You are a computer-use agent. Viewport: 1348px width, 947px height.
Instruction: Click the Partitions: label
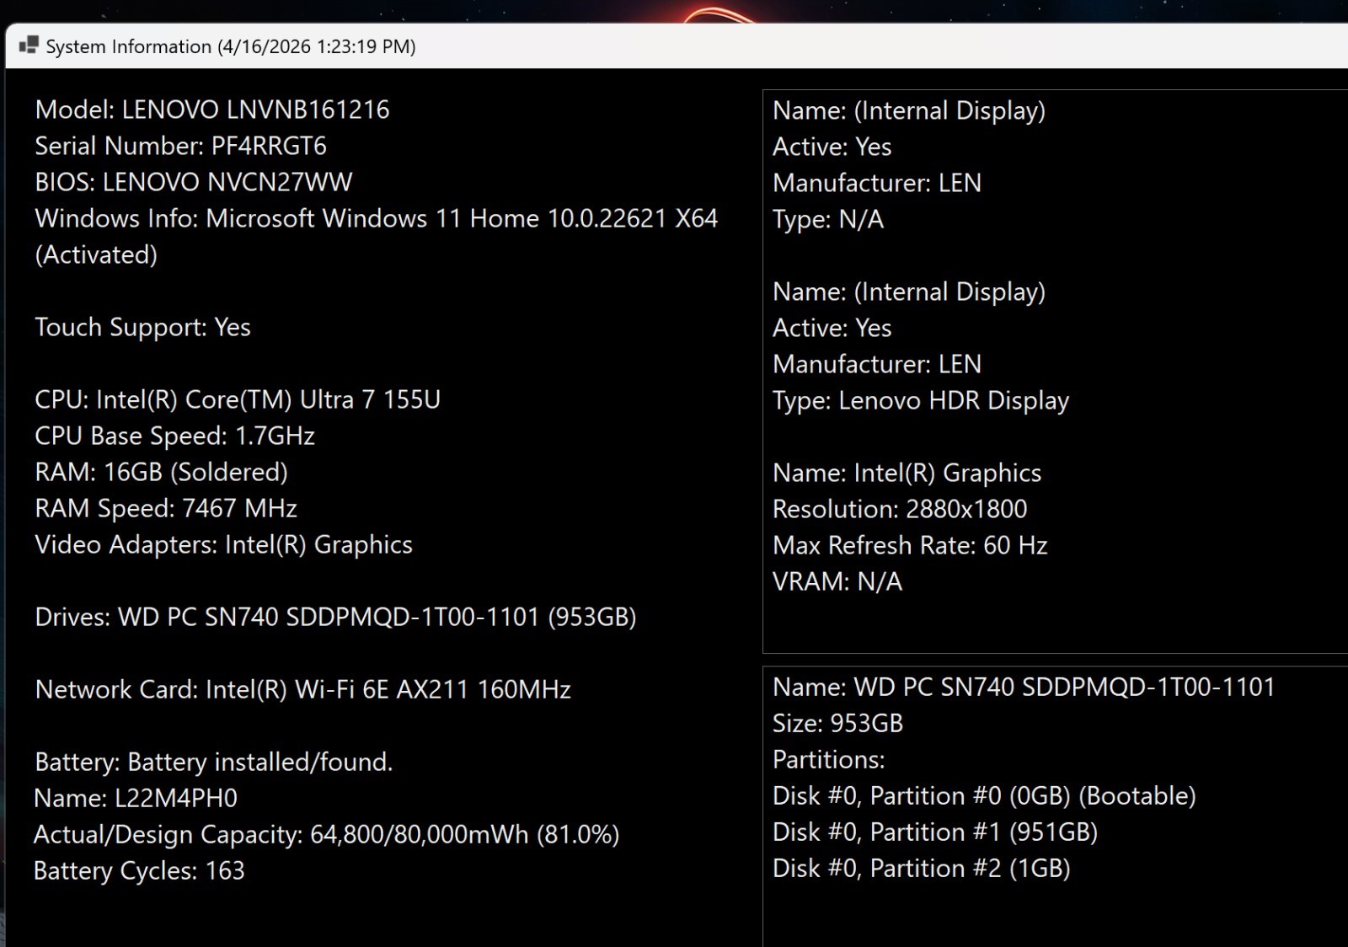click(x=829, y=759)
